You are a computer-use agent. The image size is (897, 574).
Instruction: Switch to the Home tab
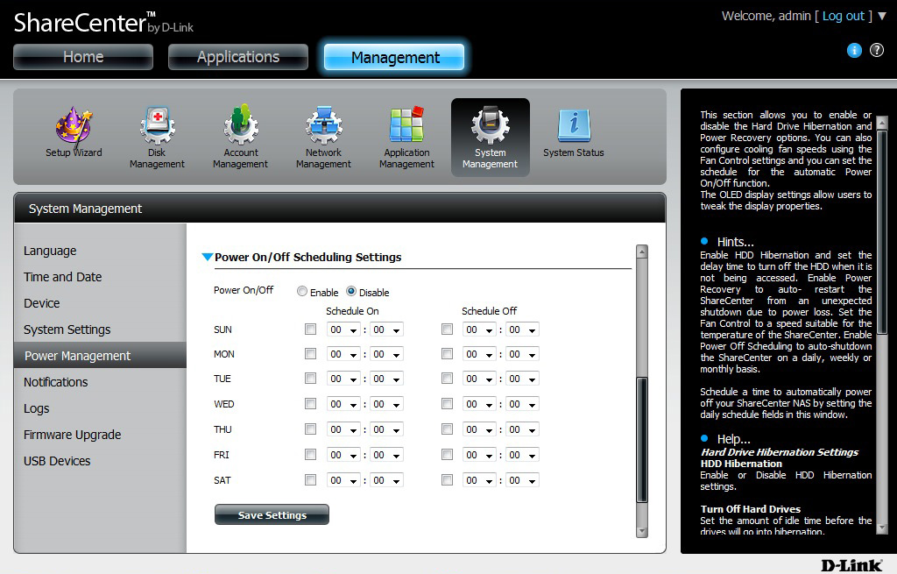(x=83, y=57)
